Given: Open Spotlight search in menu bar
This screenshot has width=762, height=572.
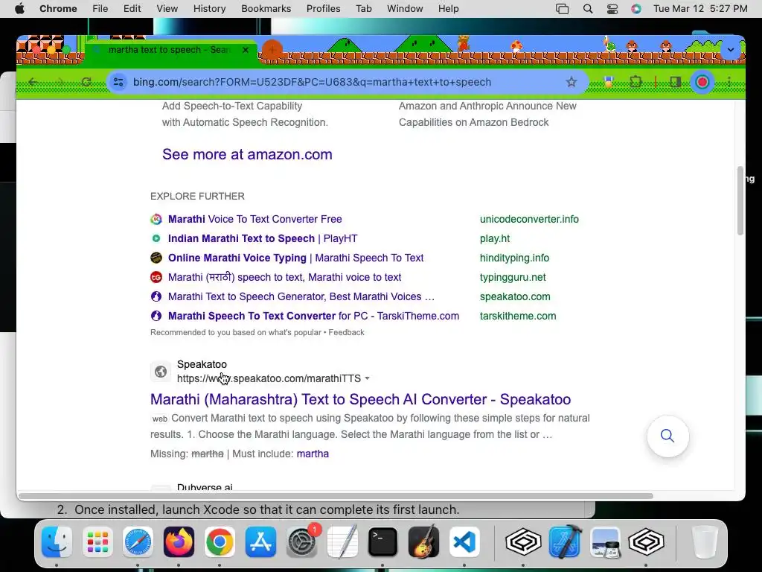Looking at the screenshot, I should (588, 9).
